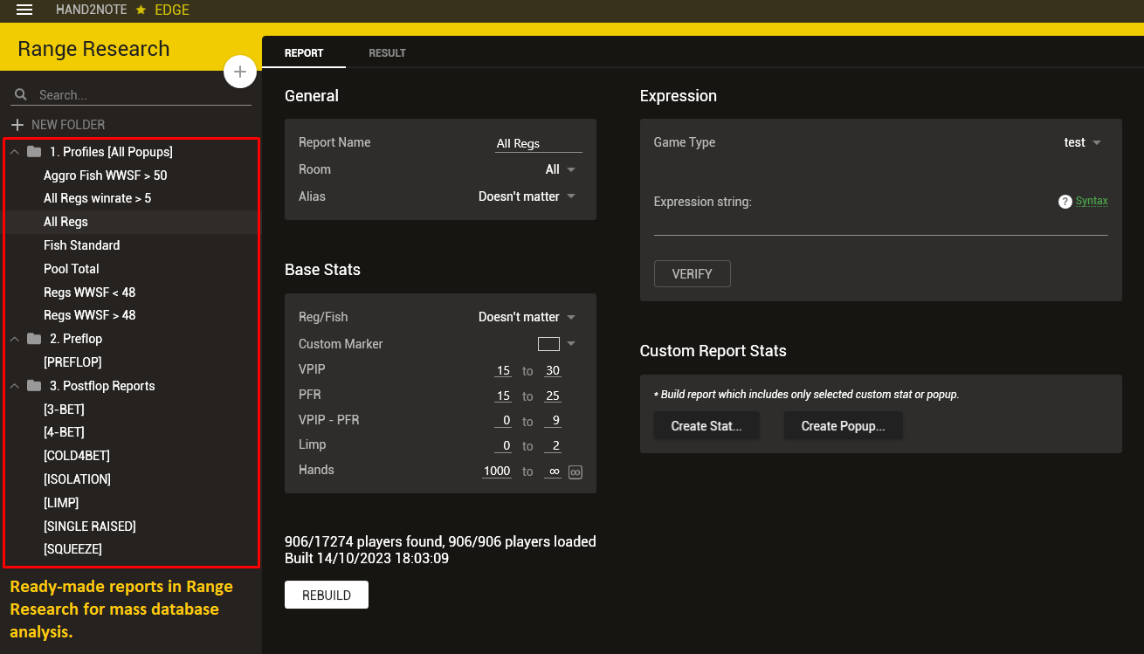1144x654 pixels.
Task: Click the Profiles folder icon
Action: coord(34,152)
